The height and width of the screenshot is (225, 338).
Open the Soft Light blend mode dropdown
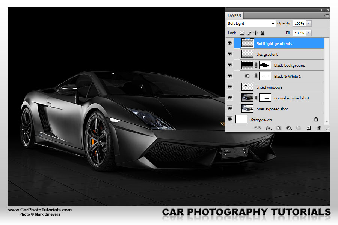pyautogui.click(x=251, y=24)
